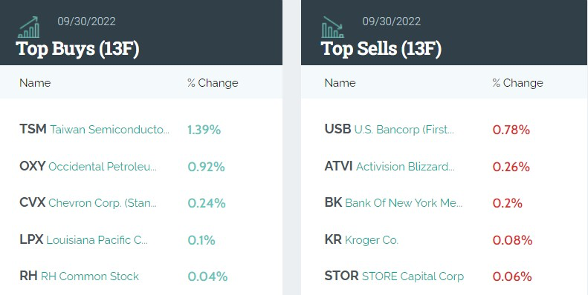This screenshot has height=295, width=588.
Task: Click % Change column header in Top Sells
Action: (517, 82)
